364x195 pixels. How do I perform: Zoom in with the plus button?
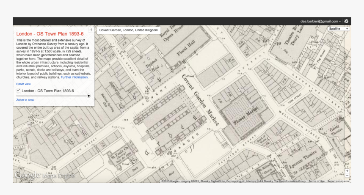347,171
